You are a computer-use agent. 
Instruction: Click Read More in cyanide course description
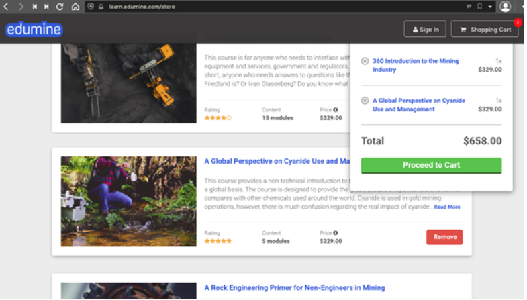[446, 207]
